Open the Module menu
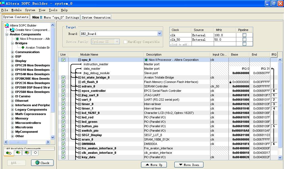Viewport: 284px width, 169px height. (x=16, y=10)
